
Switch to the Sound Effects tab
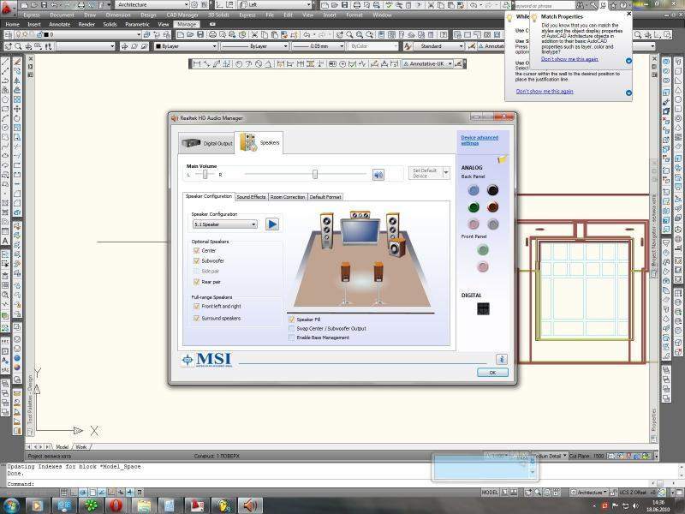click(251, 197)
